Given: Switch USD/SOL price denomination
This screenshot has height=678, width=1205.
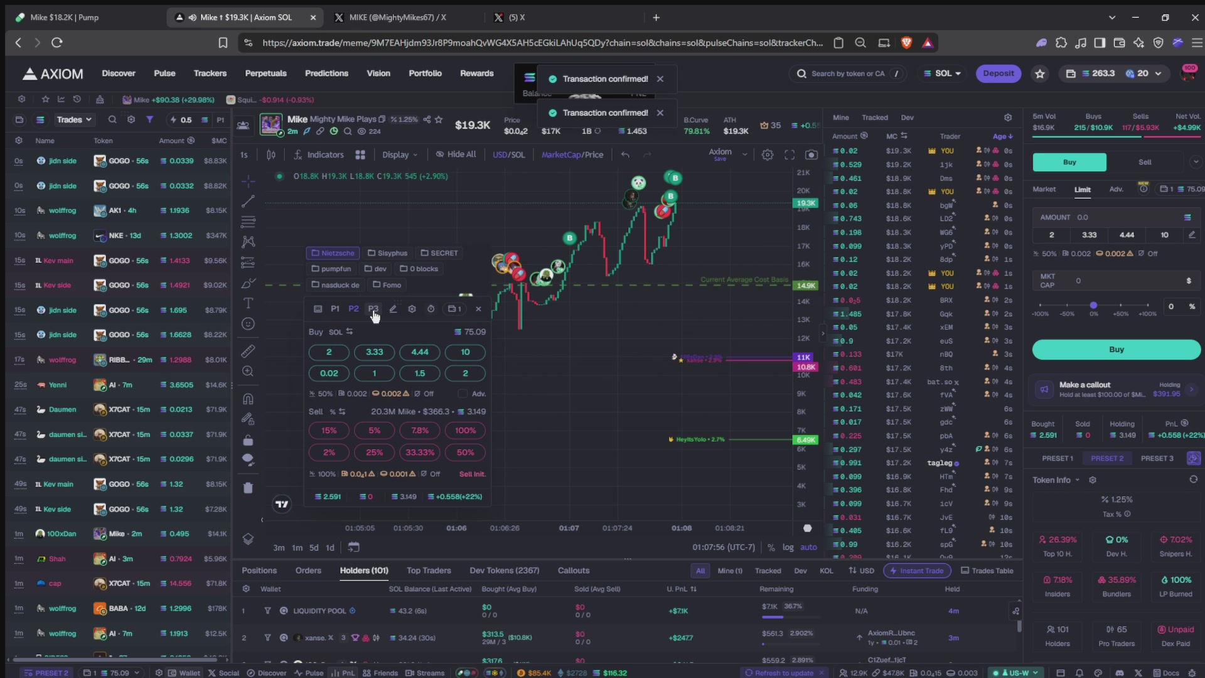Looking at the screenshot, I should click(x=509, y=154).
